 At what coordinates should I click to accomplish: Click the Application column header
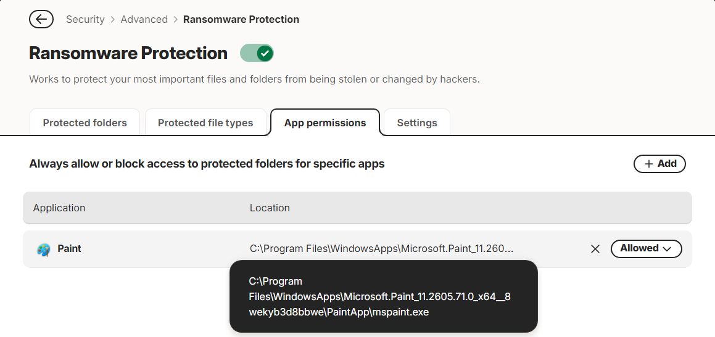point(59,208)
